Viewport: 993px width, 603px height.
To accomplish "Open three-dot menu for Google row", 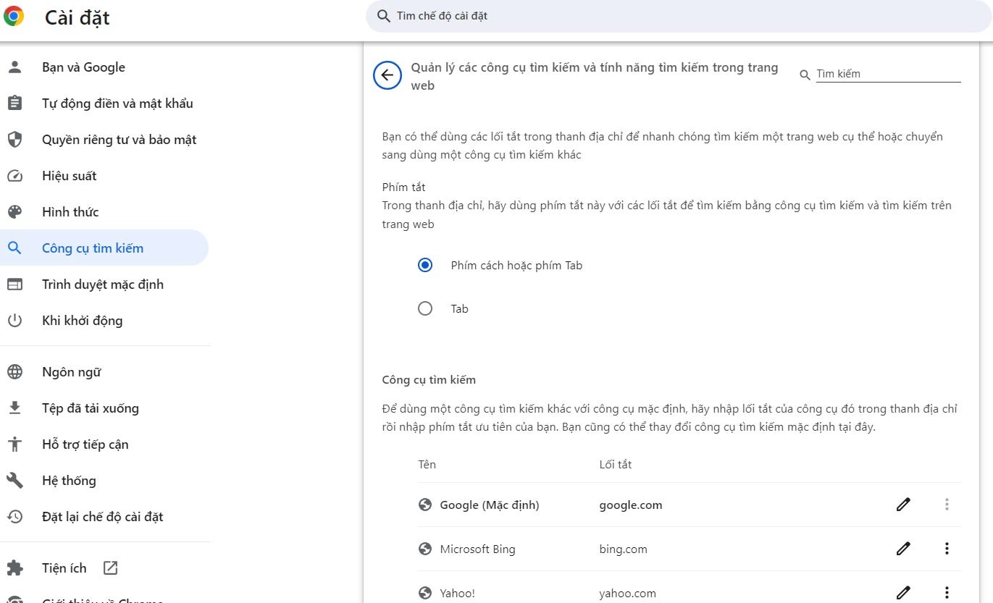I will pyautogui.click(x=946, y=505).
